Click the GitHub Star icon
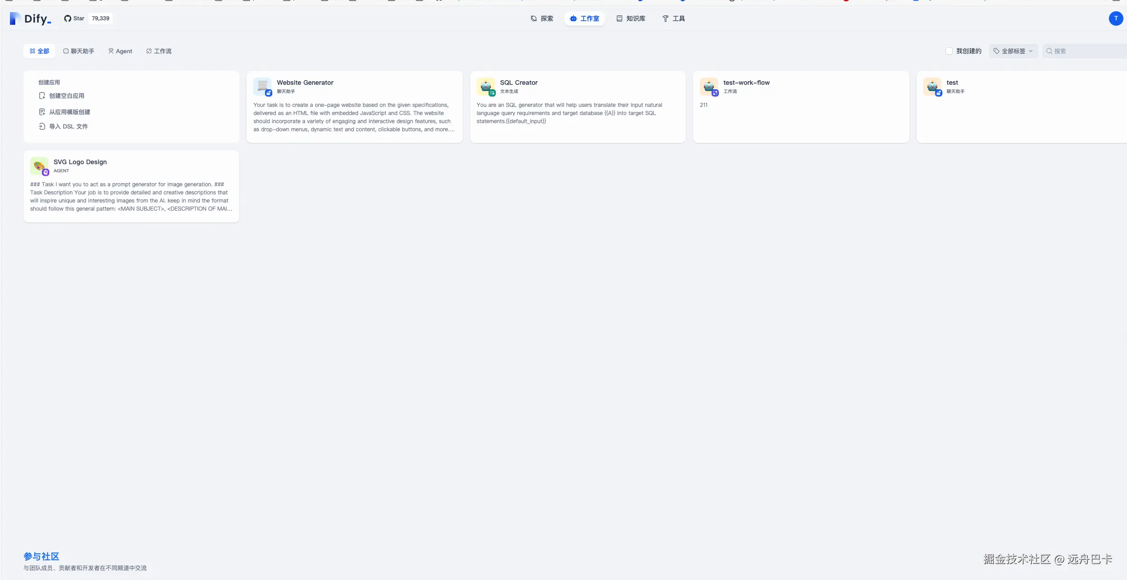1127x580 pixels. [x=68, y=18]
